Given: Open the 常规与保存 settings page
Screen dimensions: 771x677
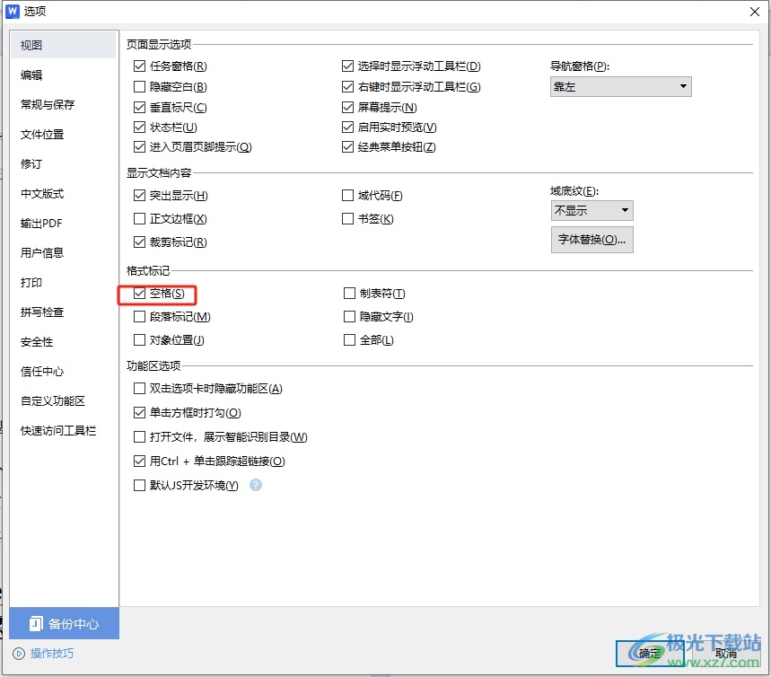Looking at the screenshot, I should [63, 104].
